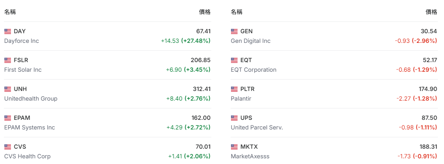Click the flag icon beside CVS ticker
Screen dimensions: 444x164
7,147
